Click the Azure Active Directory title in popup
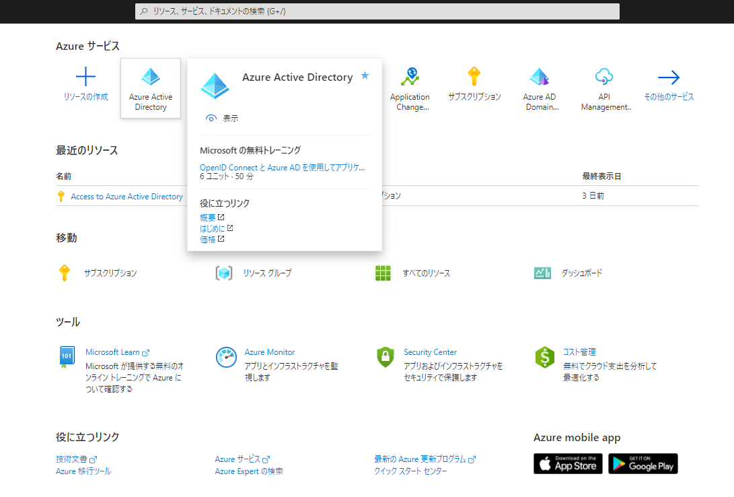734x497 pixels. (297, 77)
